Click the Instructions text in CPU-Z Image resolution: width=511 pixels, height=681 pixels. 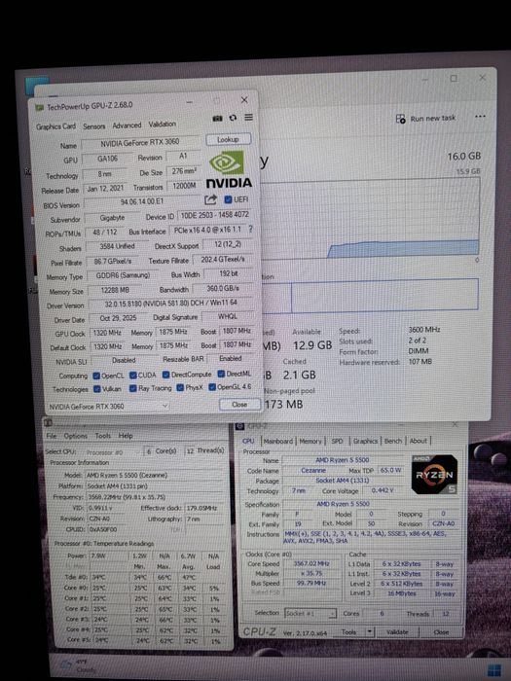point(365,537)
